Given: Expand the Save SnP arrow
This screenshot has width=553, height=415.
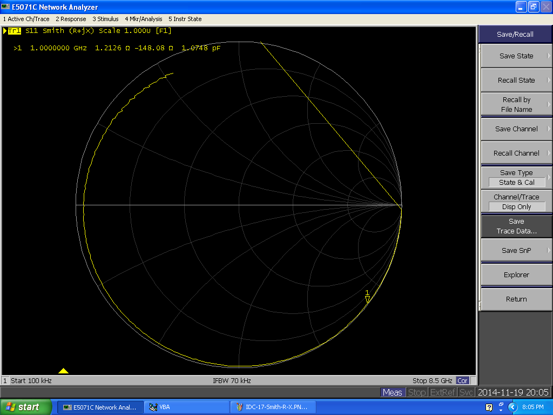Looking at the screenshot, I should [549, 250].
